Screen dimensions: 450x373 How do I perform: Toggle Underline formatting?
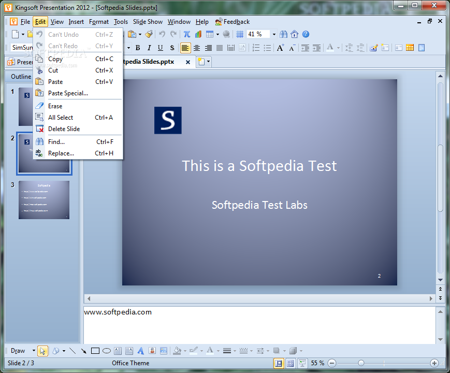tap(161, 48)
